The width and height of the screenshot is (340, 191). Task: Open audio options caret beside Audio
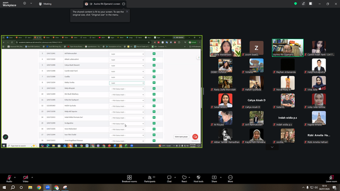click(15, 177)
